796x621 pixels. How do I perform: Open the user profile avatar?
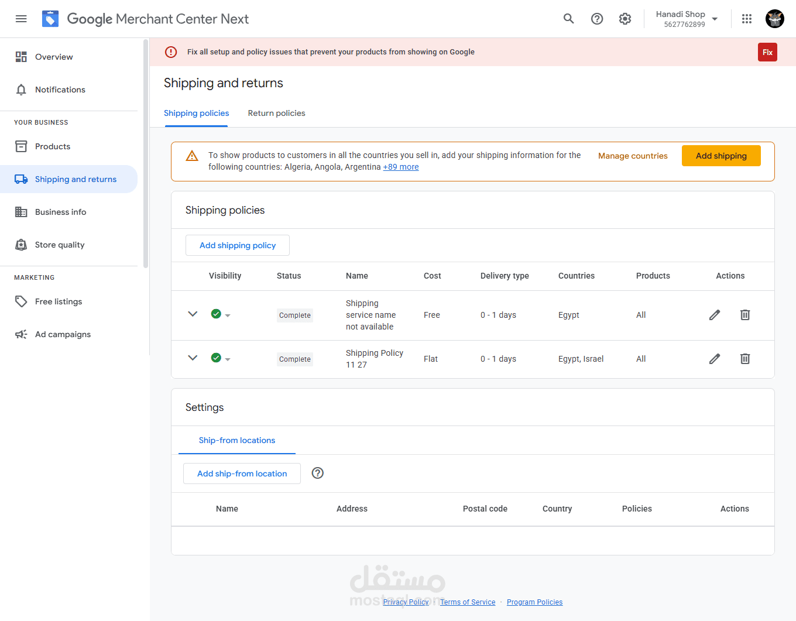coord(775,19)
